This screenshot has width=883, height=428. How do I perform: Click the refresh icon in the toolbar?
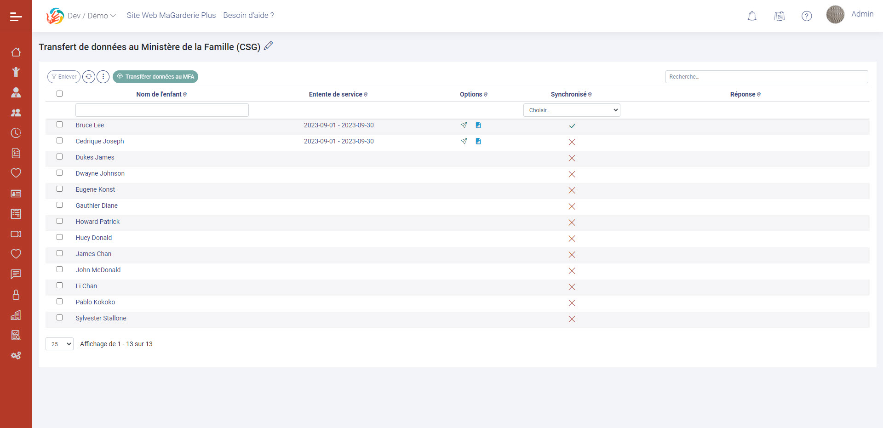tap(89, 77)
